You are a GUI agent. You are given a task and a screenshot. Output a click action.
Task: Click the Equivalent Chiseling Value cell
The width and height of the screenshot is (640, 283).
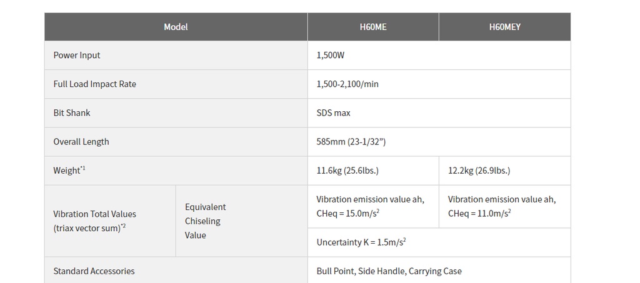(x=242, y=221)
